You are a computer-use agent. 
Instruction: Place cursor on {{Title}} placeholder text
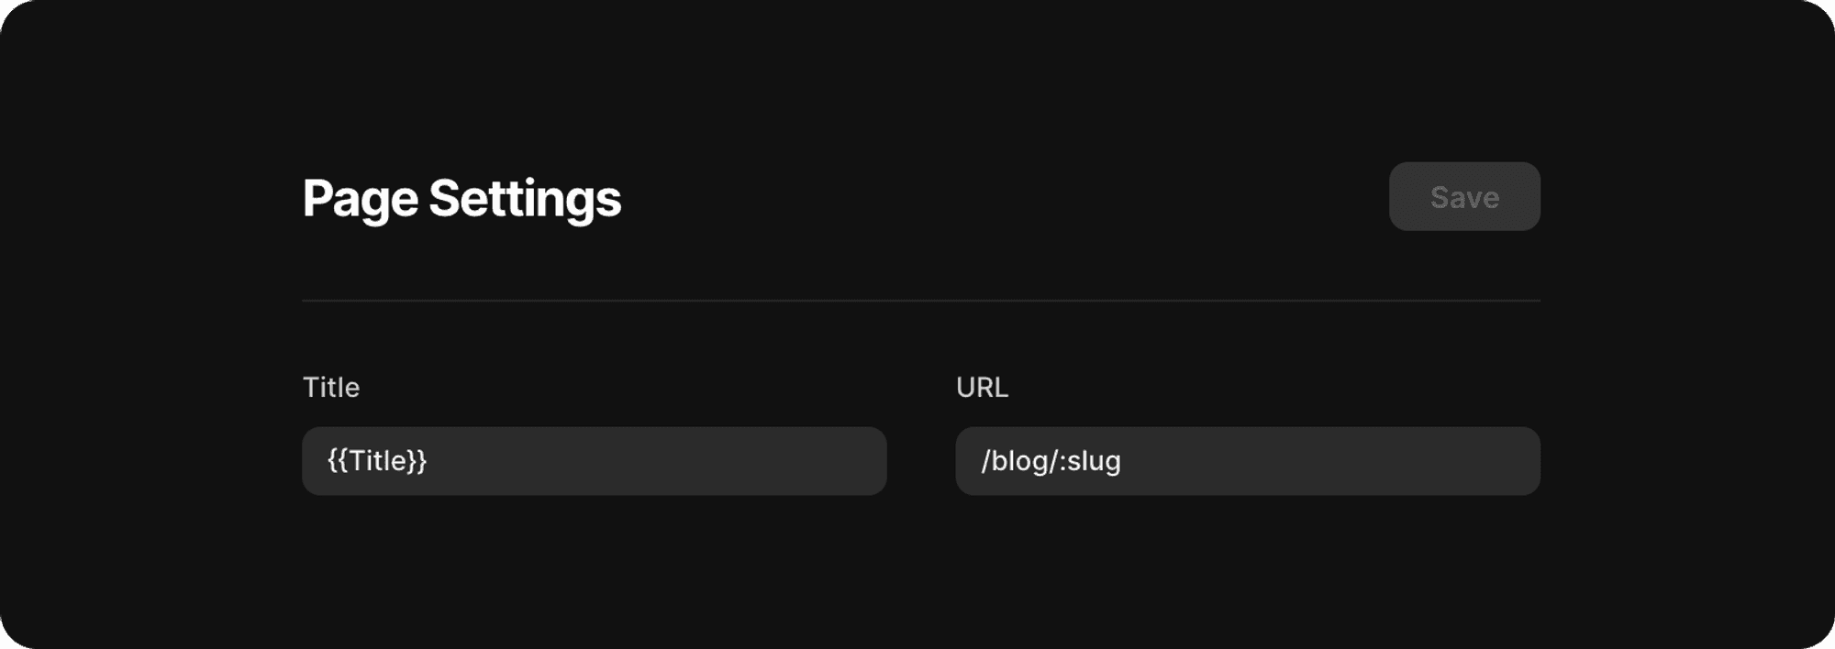377,461
